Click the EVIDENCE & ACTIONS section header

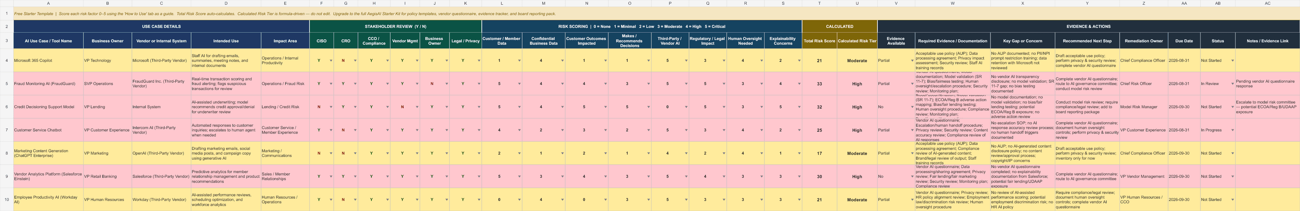[x=1088, y=26]
